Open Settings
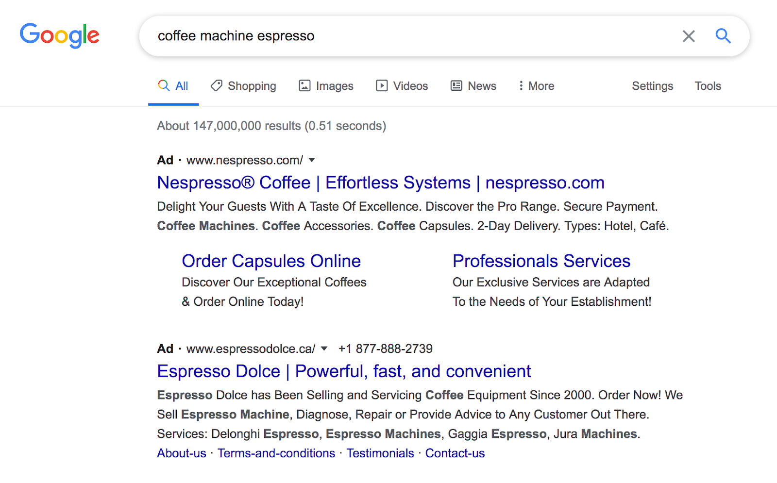This screenshot has height=483, width=777. click(652, 86)
